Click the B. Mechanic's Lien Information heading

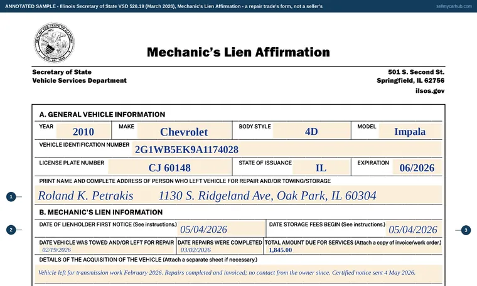[101, 212]
